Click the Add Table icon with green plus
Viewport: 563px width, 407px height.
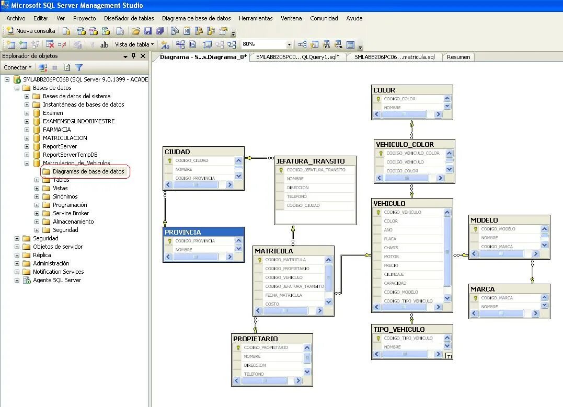23,44
